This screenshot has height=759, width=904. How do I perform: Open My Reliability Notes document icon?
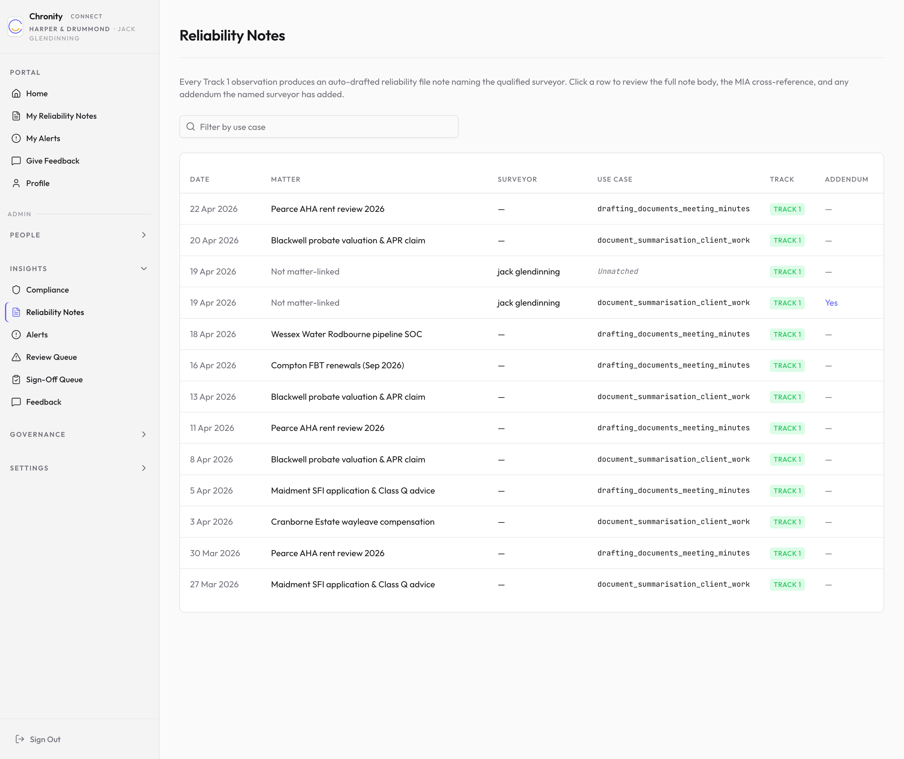click(17, 116)
